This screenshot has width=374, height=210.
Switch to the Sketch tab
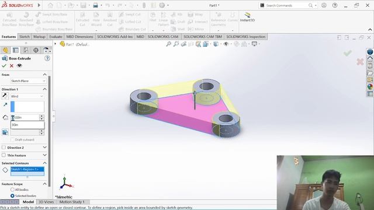[25, 37]
